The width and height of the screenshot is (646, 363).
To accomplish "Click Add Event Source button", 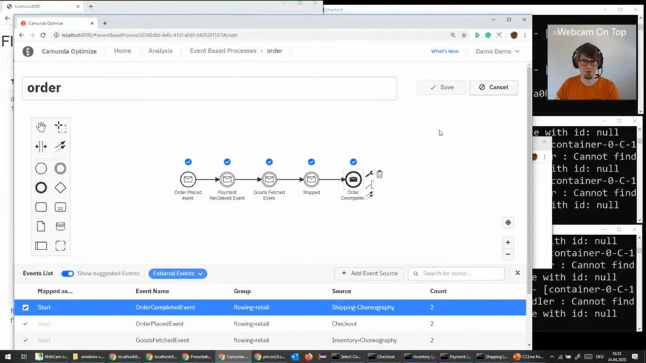I will point(369,274).
